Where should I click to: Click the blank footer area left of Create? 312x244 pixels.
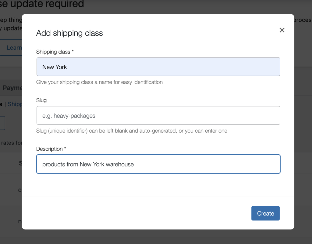tap(137, 213)
